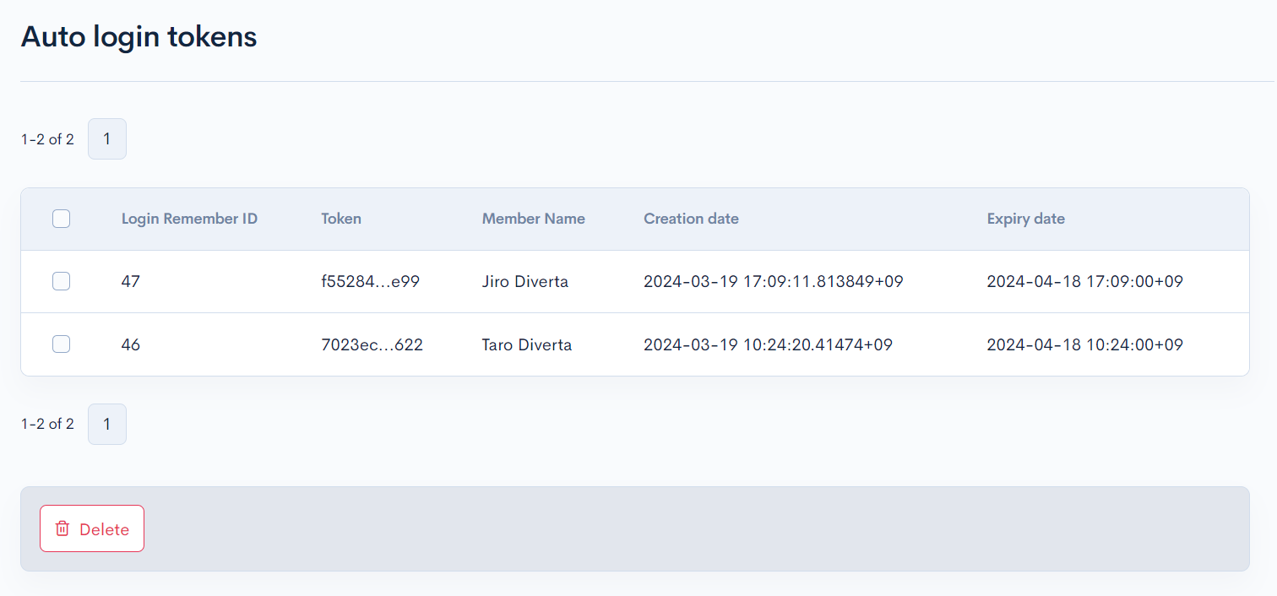This screenshot has width=1277, height=596.
Task: Click the creation date 2024-03-19 17:09:11.813849+09
Action: point(773,281)
